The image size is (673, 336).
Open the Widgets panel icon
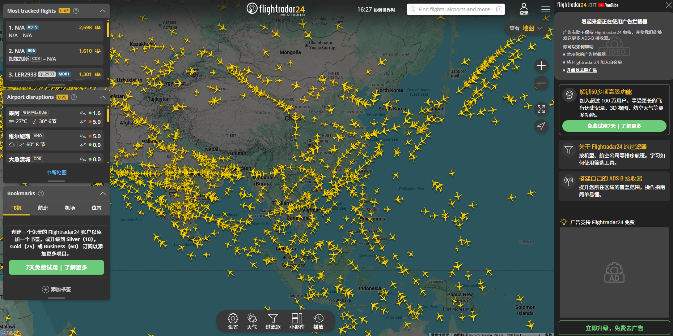click(x=297, y=321)
